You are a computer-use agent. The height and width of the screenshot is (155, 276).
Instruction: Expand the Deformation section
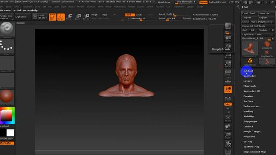coord(251,106)
